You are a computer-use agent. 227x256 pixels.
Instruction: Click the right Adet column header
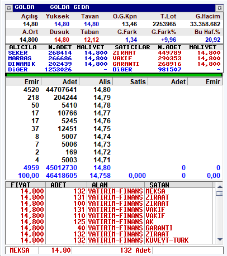point(168,81)
